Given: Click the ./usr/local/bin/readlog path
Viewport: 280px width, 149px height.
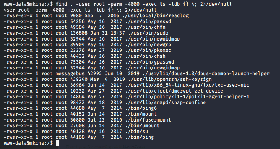Looking at the screenshot, I should 155,16.
